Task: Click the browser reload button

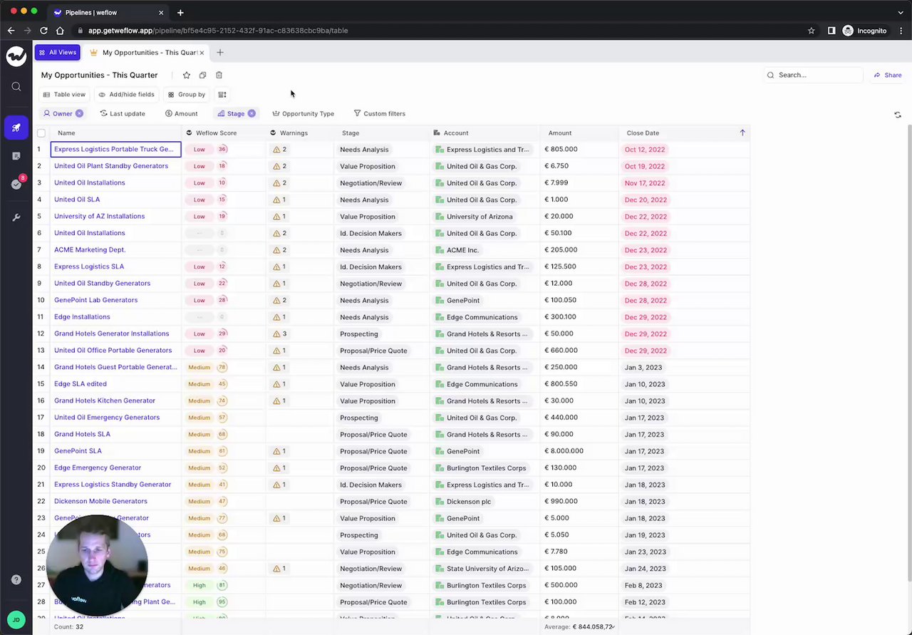Action: tap(43, 31)
